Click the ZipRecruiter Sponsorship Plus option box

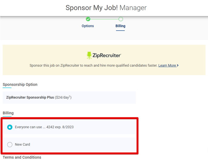tap(69, 98)
